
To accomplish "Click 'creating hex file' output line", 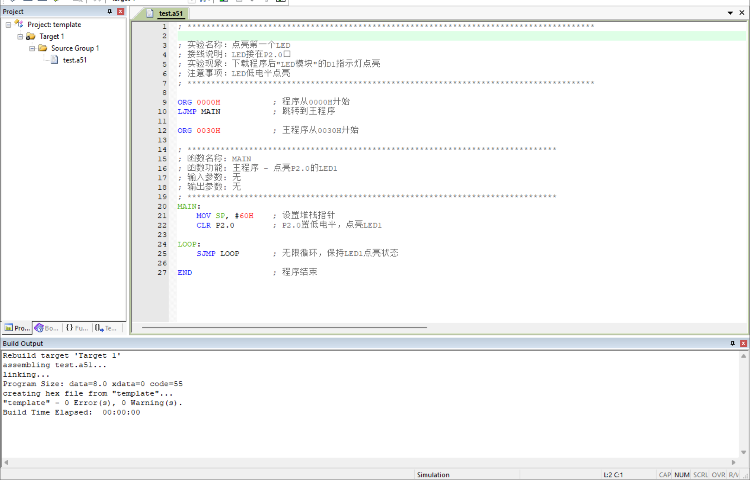I will coord(88,393).
